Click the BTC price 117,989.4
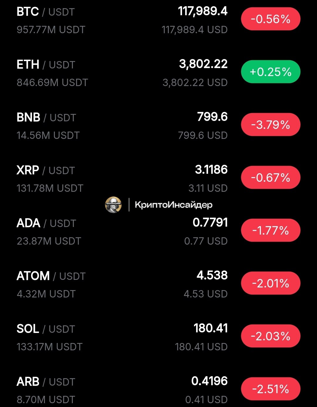This screenshot has width=317, height=407. (x=203, y=11)
